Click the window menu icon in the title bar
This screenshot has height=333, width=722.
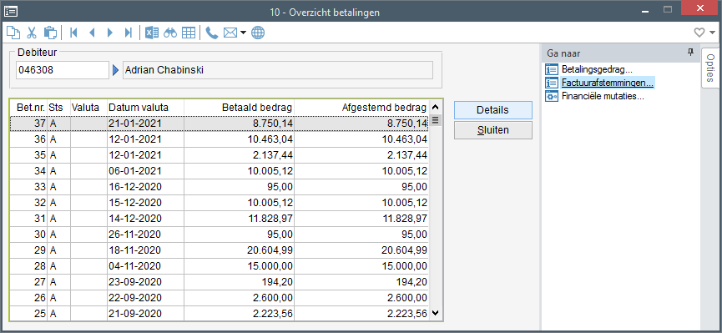[11, 12]
